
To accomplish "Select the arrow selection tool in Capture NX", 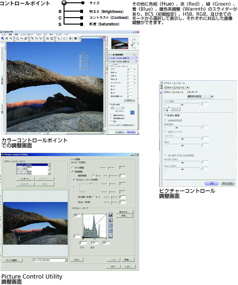I will tap(2, 38).
